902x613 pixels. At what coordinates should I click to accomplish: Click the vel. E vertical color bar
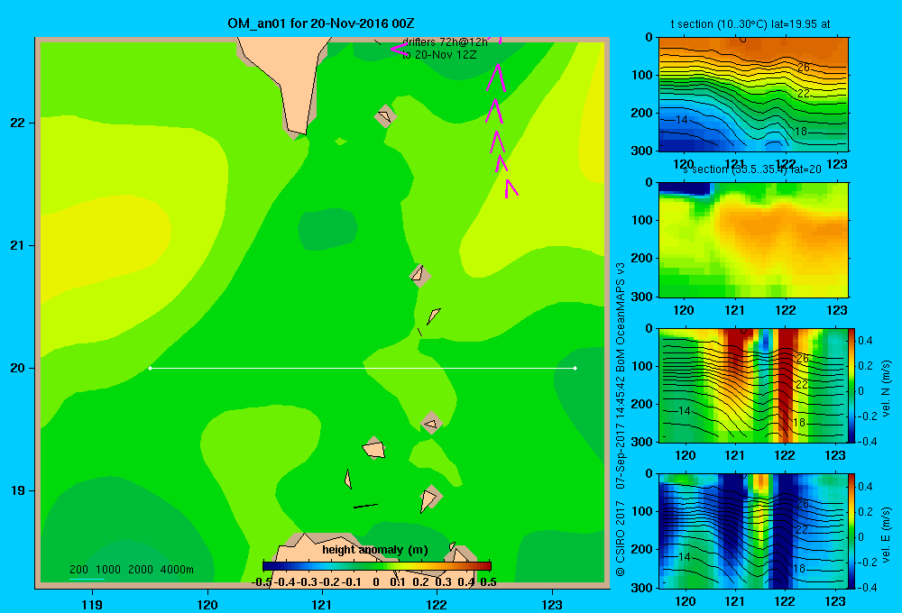click(x=852, y=531)
